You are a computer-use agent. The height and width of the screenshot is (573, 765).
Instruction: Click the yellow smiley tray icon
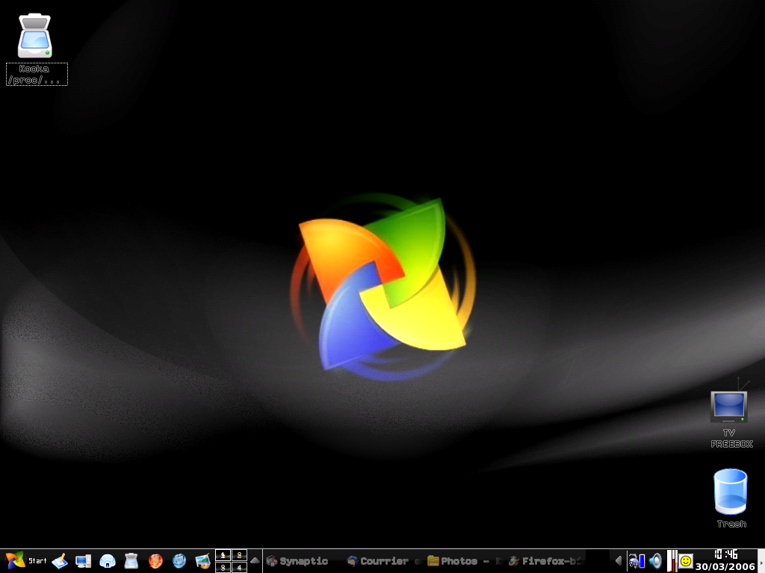(686, 561)
